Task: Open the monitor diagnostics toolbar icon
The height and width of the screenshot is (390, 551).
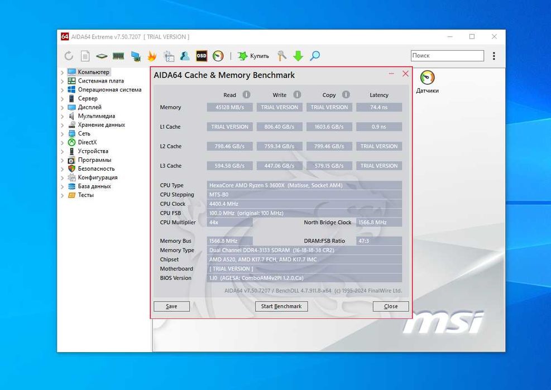Action: tap(136, 56)
